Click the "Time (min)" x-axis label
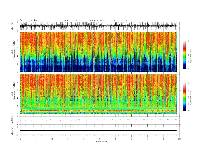Screen dimensions: 202x156 (102, 141)
